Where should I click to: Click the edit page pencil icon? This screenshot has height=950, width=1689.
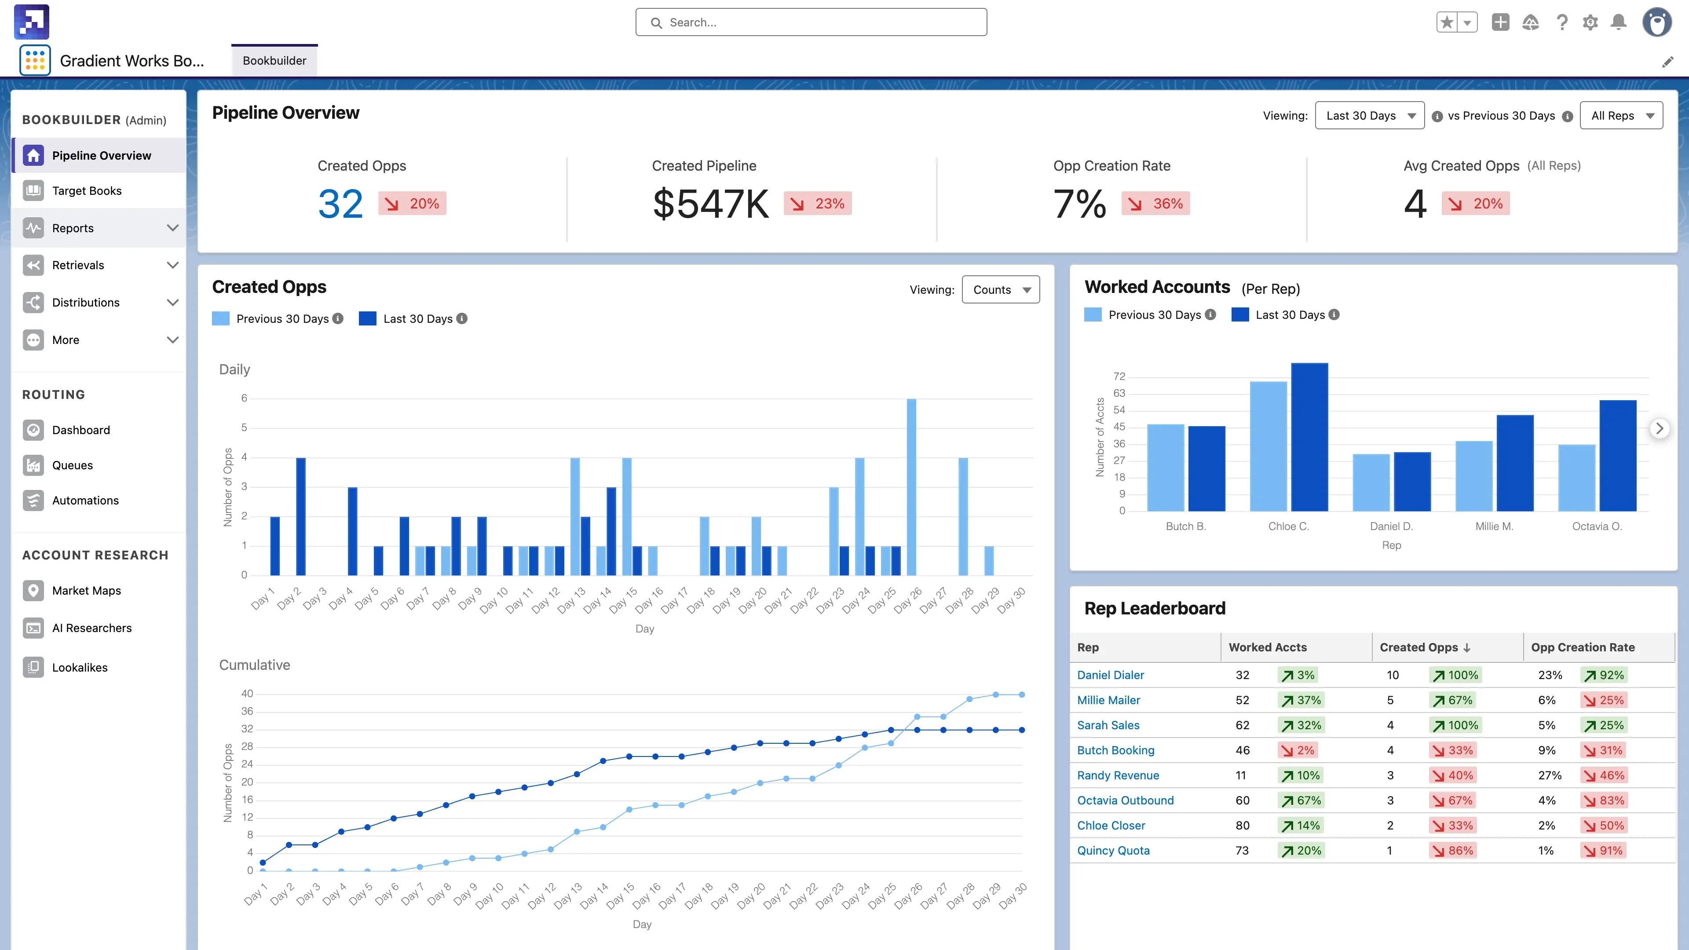tap(1667, 62)
